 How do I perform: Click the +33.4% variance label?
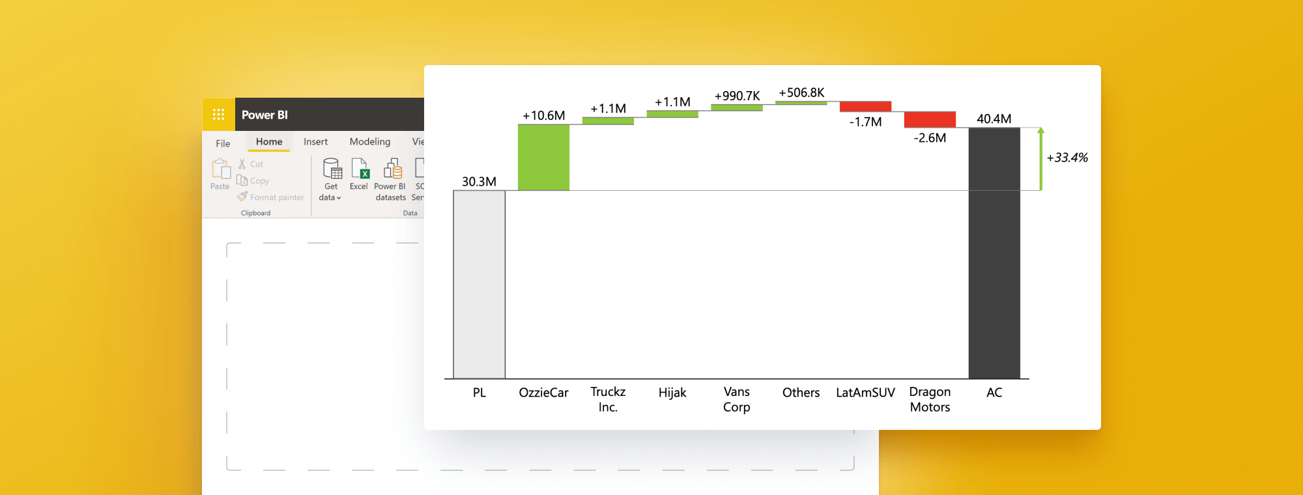(x=1067, y=158)
